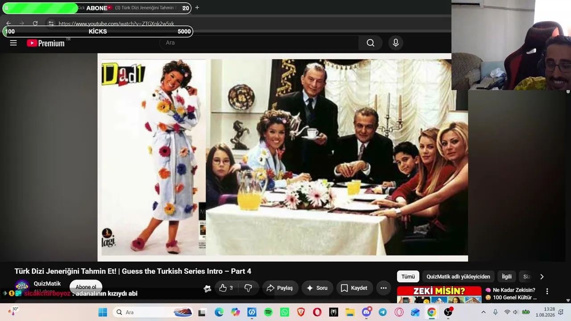571x321 pixels.
Task: Open the QuizMatik channel name link
Action: tap(47, 284)
